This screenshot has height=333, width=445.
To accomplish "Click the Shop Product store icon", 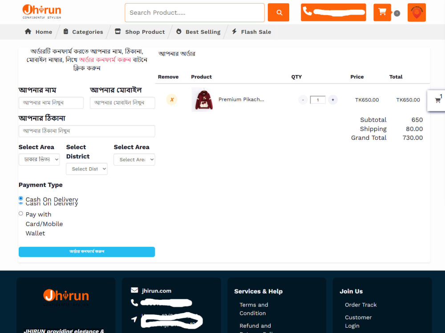I will pos(118,31).
